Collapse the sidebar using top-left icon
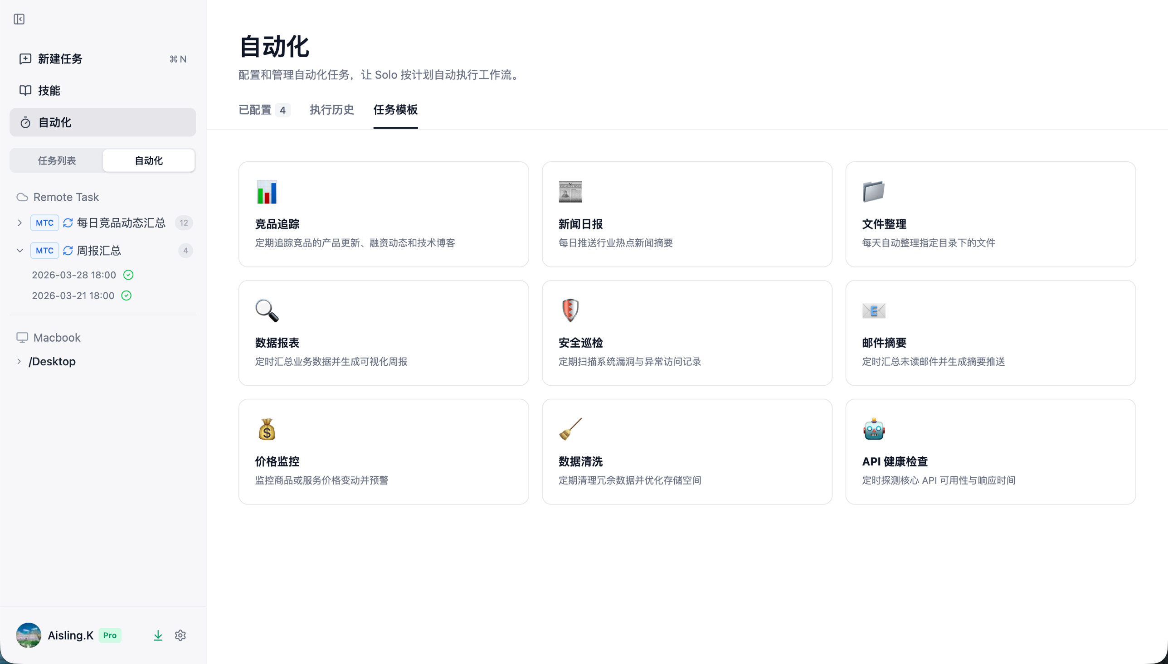 pyautogui.click(x=19, y=19)
